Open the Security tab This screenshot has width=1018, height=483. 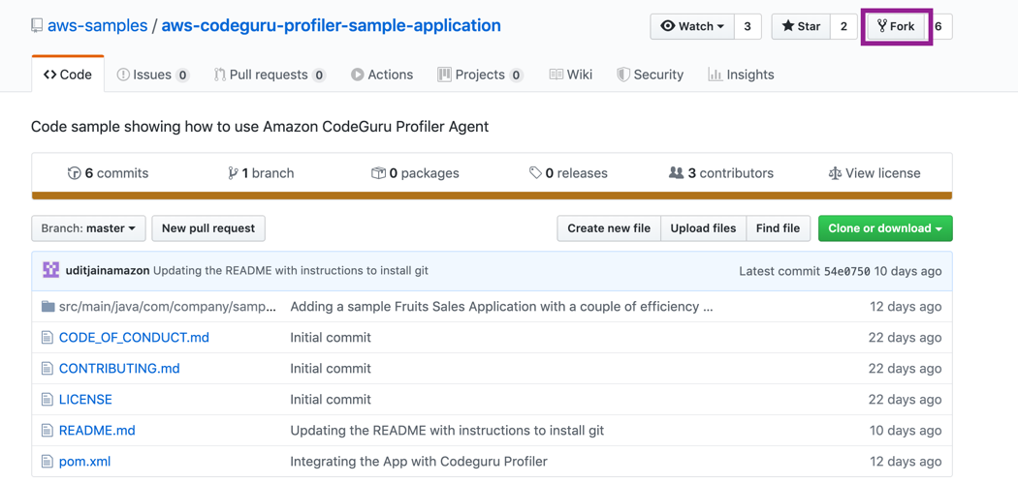click(x=650, y=75)
